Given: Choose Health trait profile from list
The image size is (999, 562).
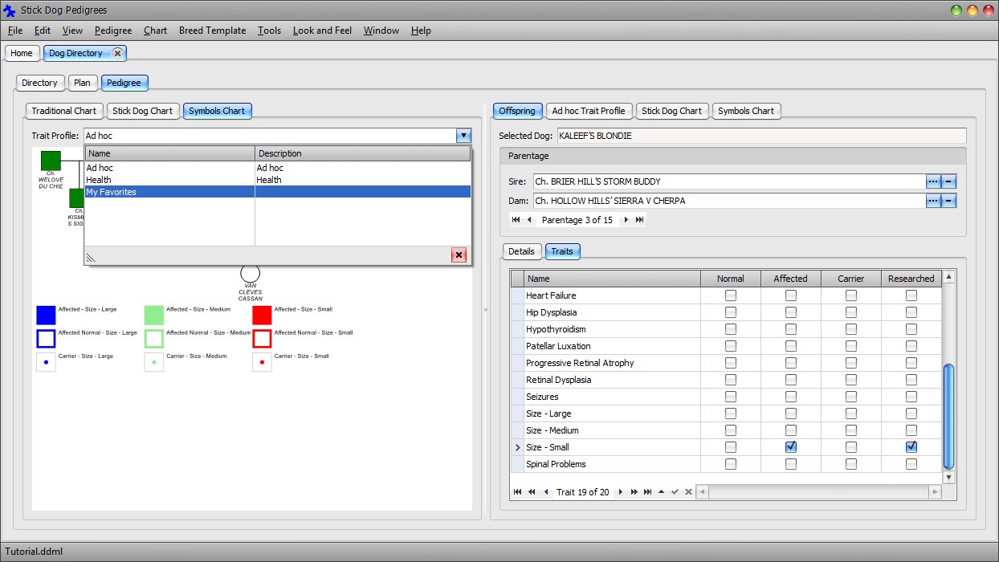Looking at the screenshot, I should tap(99, 180).
